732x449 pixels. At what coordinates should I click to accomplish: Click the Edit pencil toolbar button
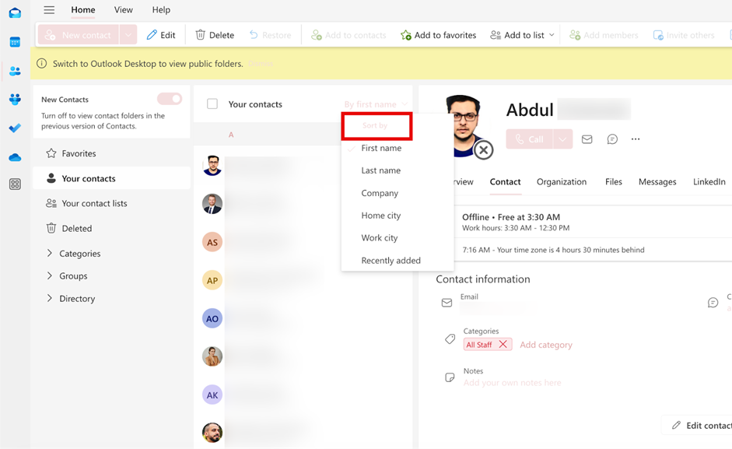click(x=161, y=35)
